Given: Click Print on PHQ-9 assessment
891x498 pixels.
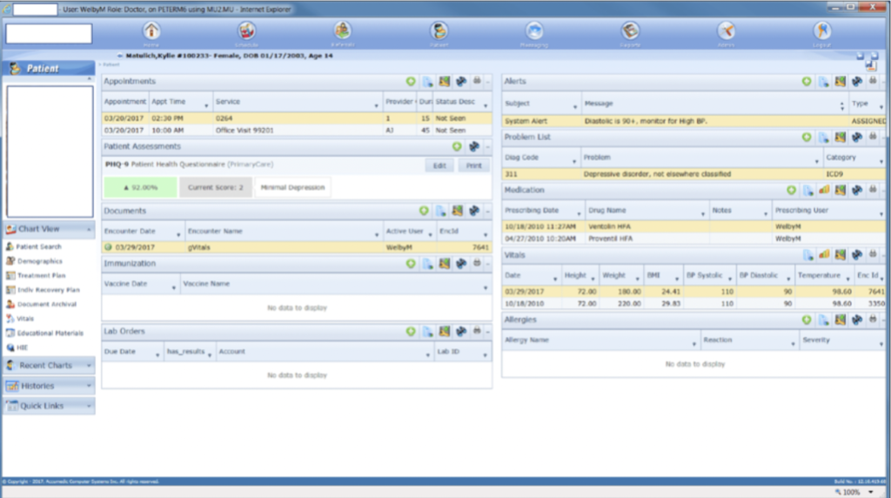Looking at the screenshot, I should point(473,165).
